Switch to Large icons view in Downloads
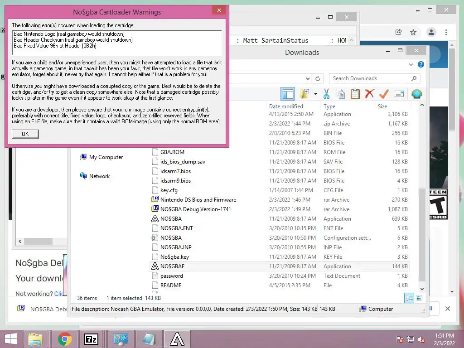 pos(419,298)
